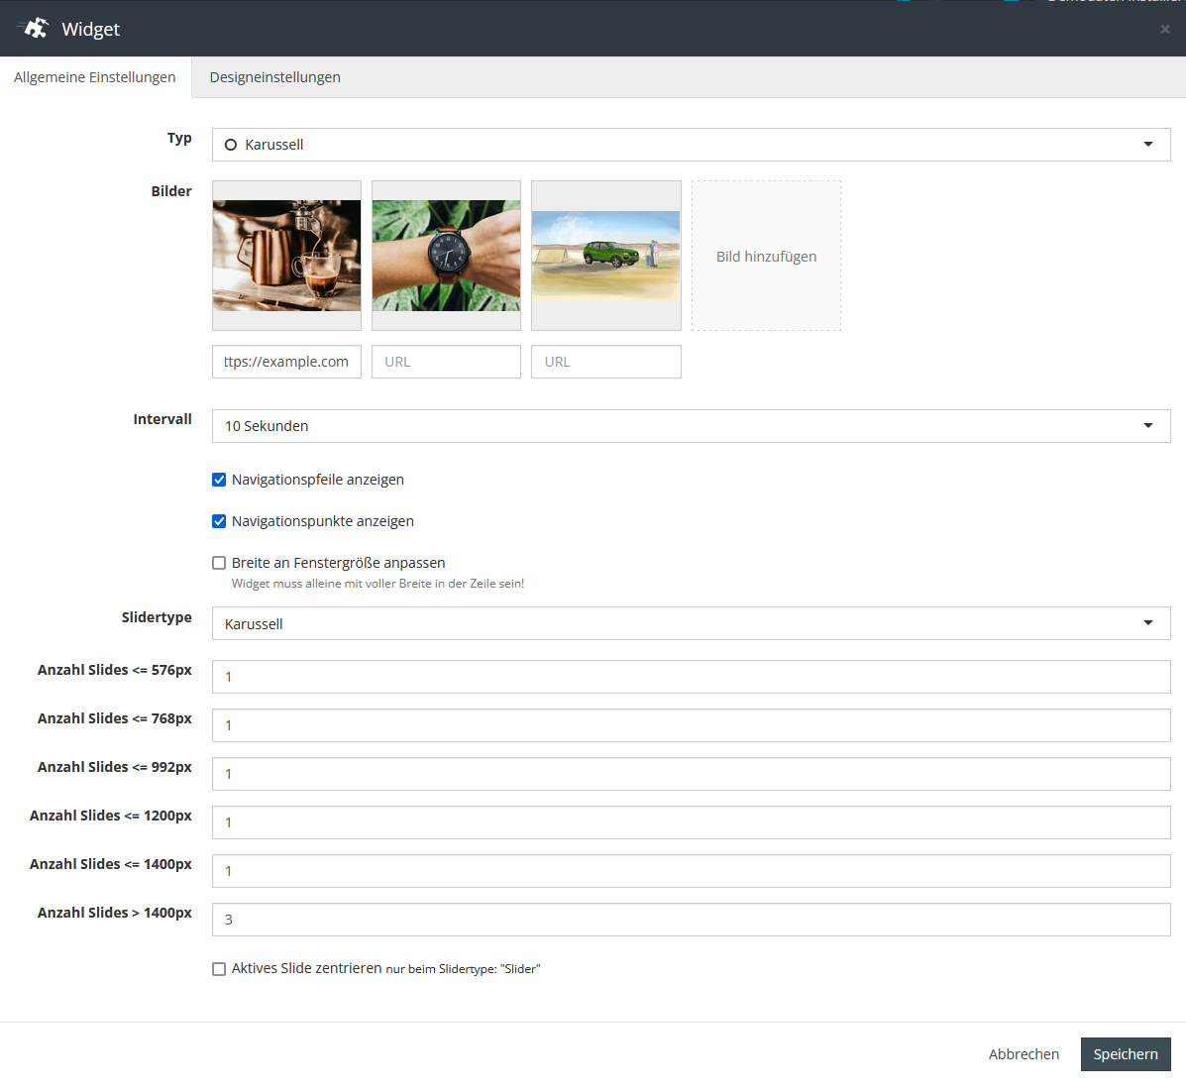
Task: Click the 'Widget' dialog title
Action: [91, 29]
